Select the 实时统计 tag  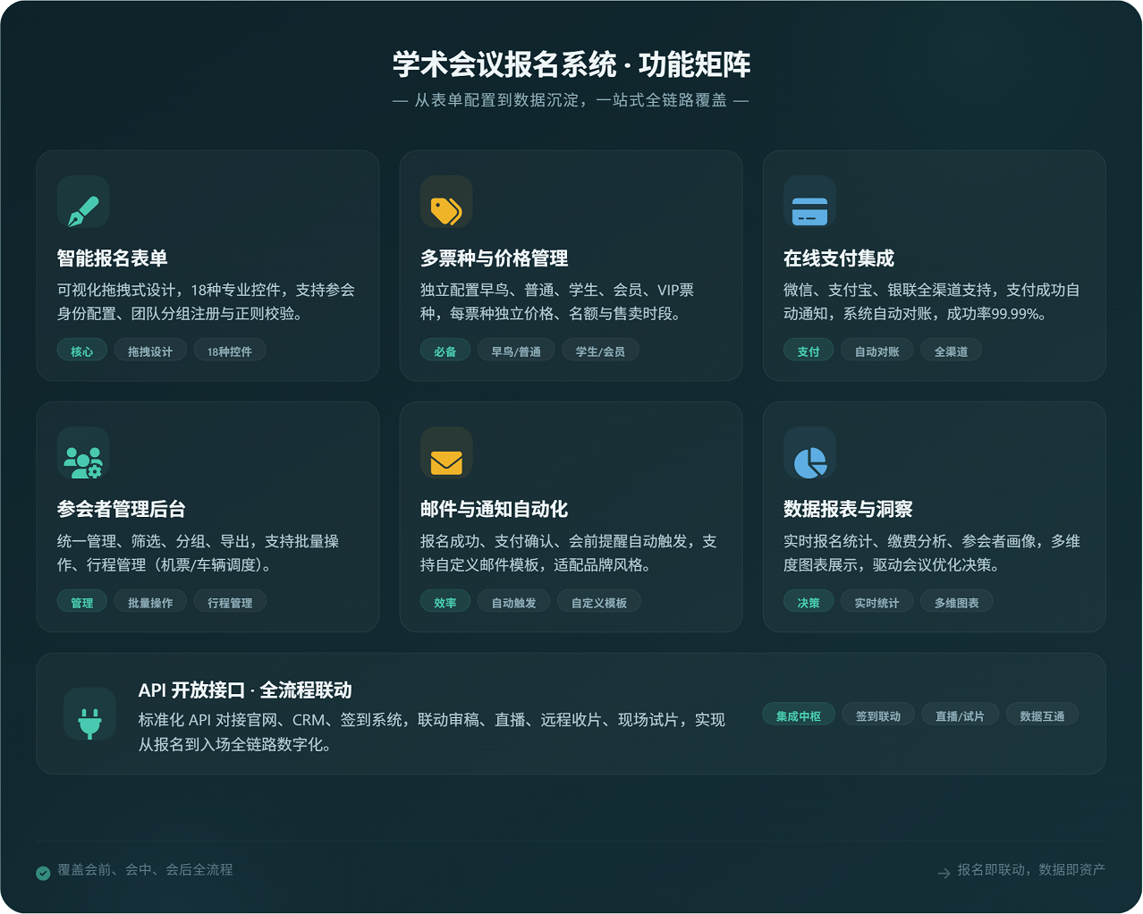tap(876, 602)
